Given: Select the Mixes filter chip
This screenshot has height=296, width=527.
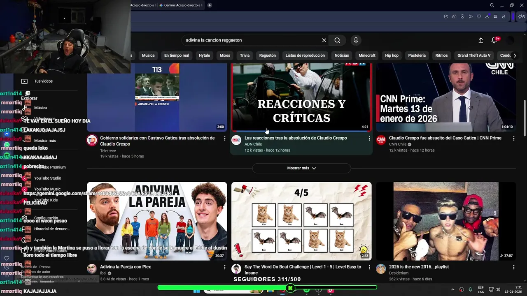Looking at the screenshot, I should pyautogui.click(x=225, y=55).
